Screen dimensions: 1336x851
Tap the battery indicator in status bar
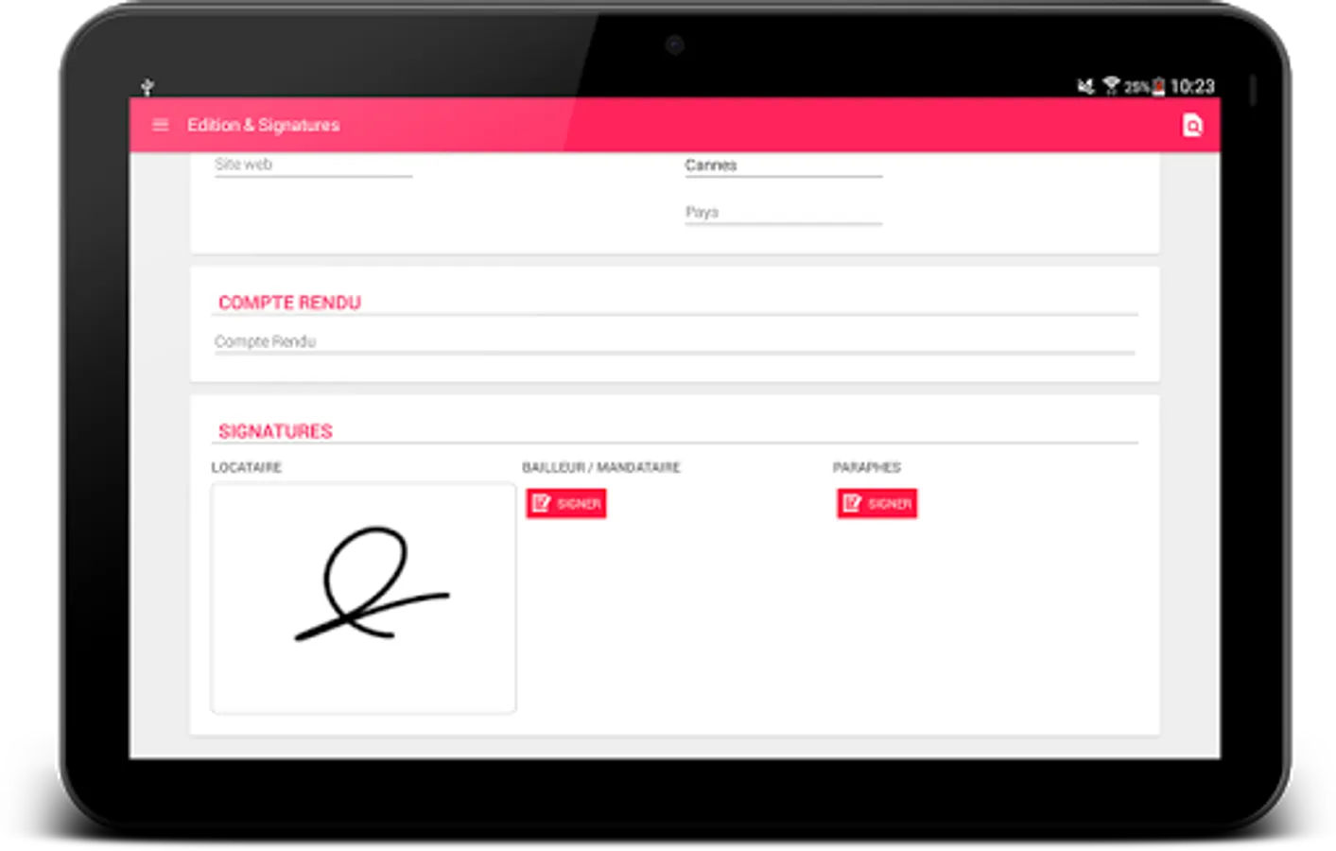click(1158, 87)
